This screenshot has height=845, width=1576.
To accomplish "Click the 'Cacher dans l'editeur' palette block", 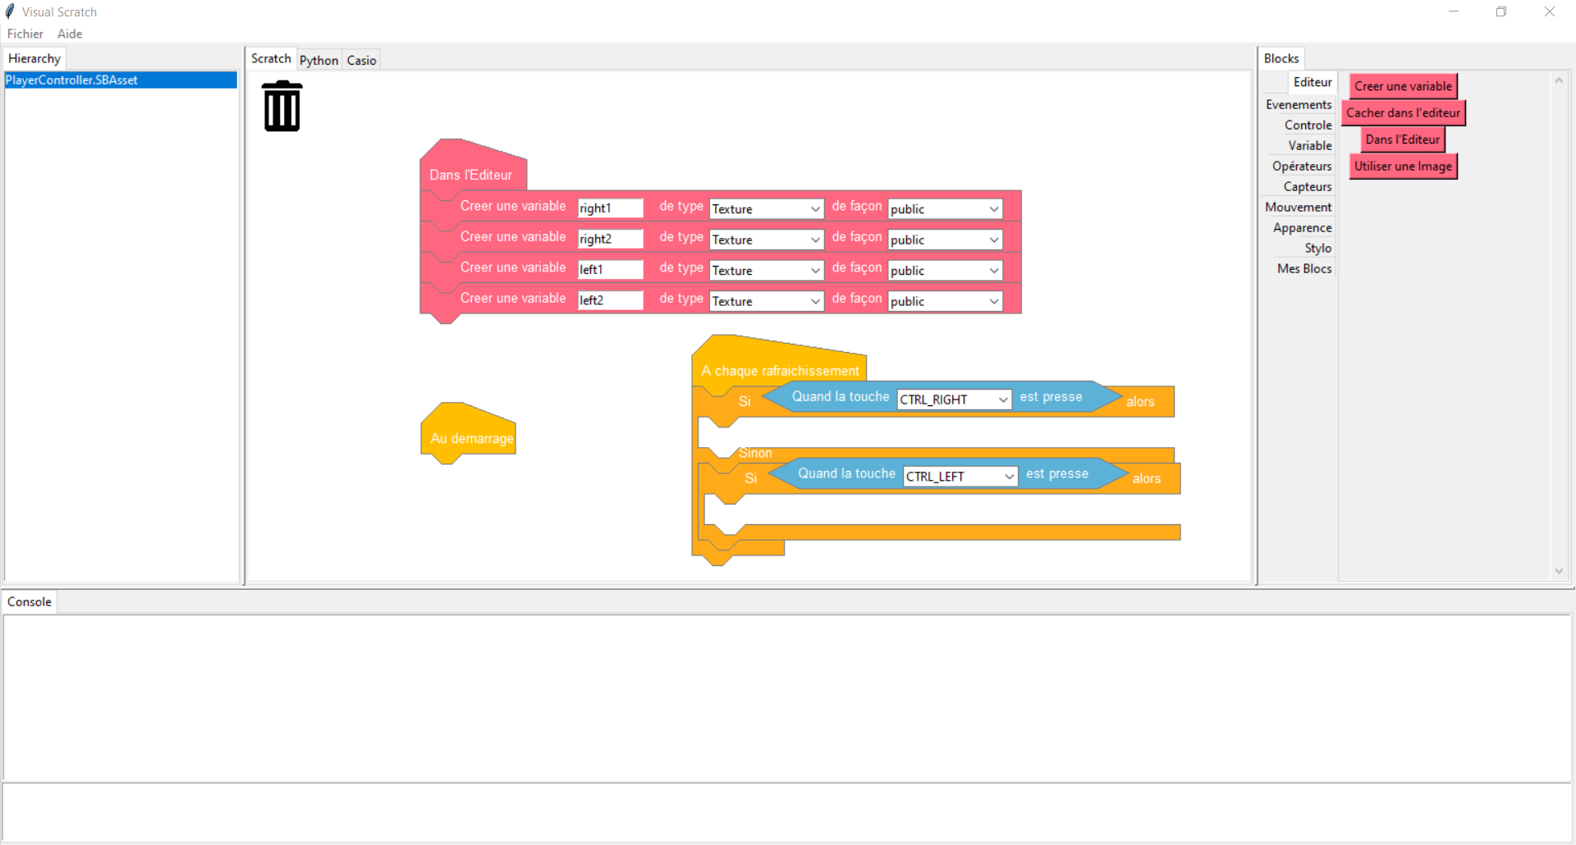I will [x=1403, y=113].
